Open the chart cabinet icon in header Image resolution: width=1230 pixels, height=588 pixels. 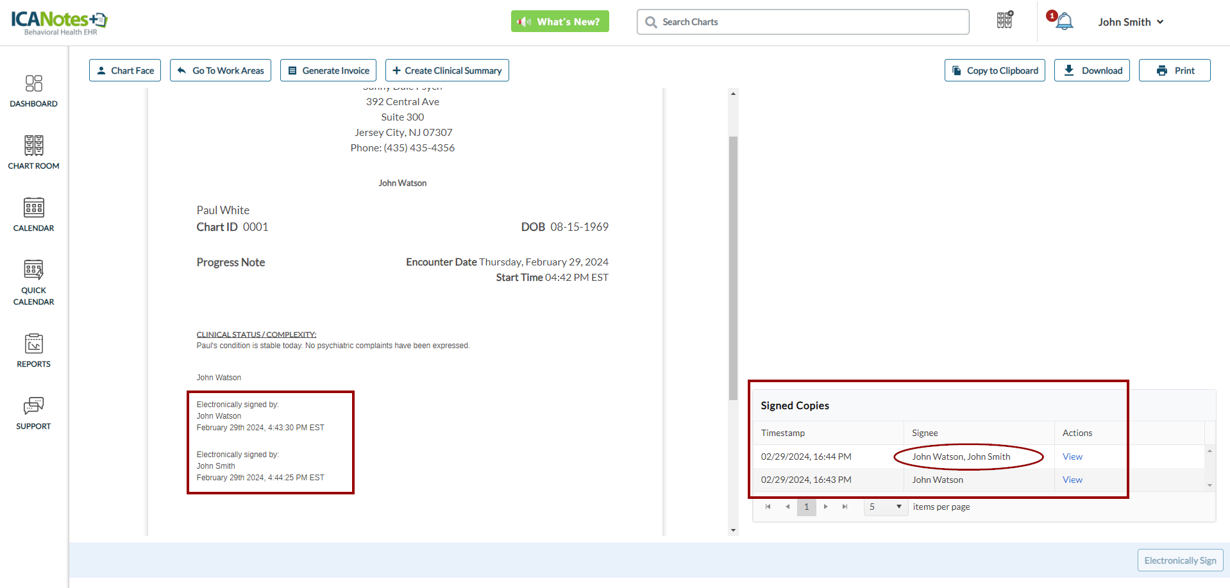(x=1005, y=21)
